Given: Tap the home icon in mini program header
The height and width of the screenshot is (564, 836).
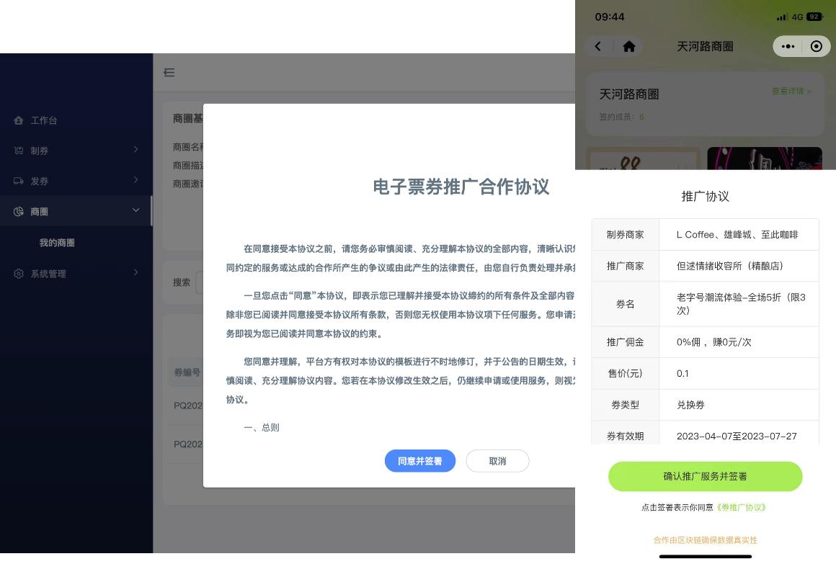Looking at the screenshot, I should tap(628, 46).
